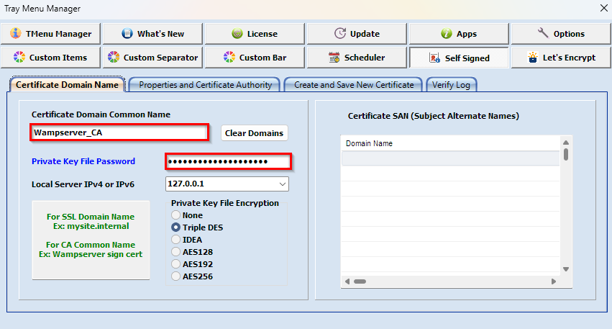Open the Let's Encrypt section
Image resolution: width=612 pixels, height=329 pixels.
(x=560, y=58)
